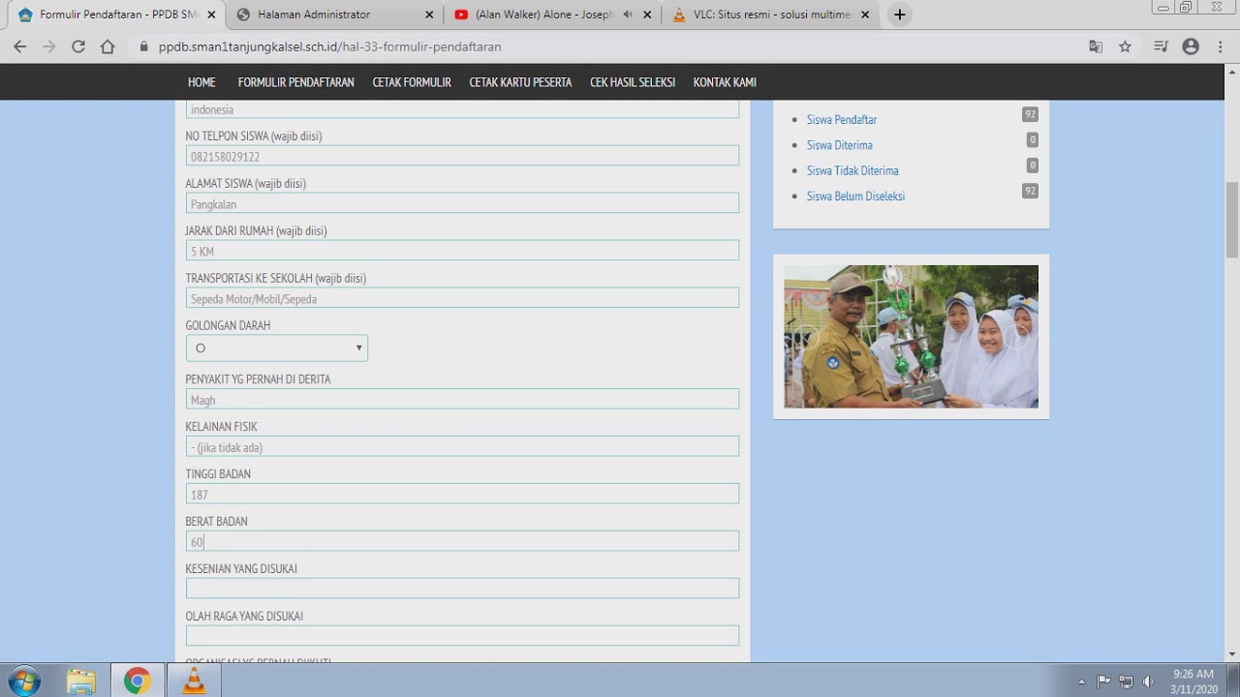
Task: Click the Action Center flag tray icon
Action: coord(1104,682)
